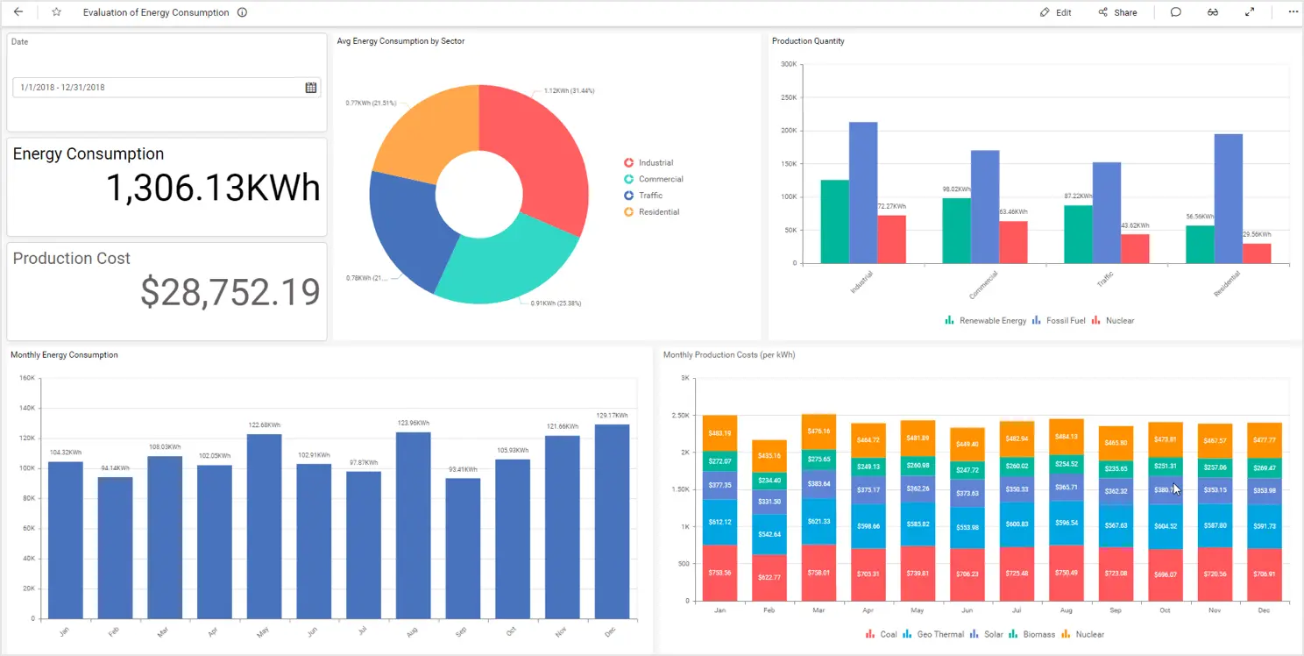Viewport: 1304px width, 656px height.
Task: Open the date picker calendar icon
Action: click(x=311, y=88)
